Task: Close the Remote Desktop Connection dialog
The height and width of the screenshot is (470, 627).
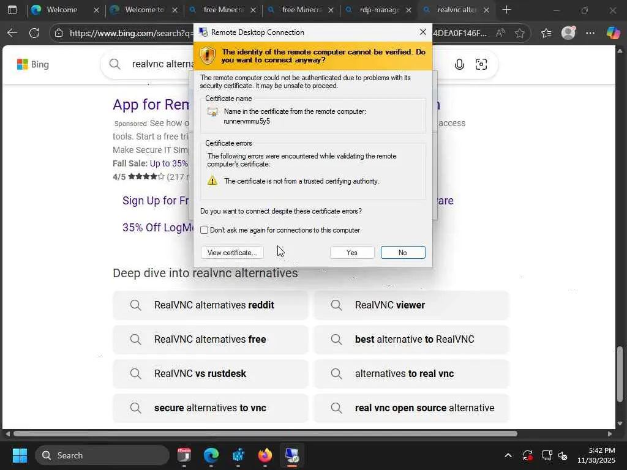Action: [x=422, y=32]
